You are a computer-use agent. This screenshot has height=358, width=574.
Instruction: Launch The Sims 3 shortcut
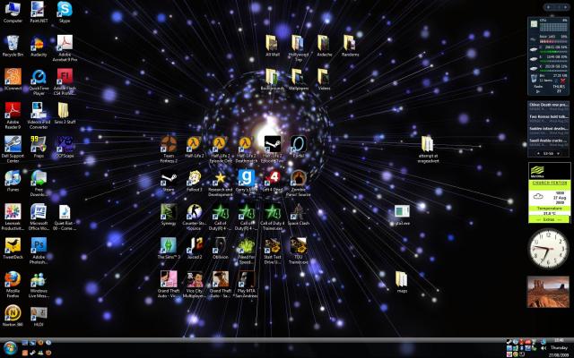point(169,247)
